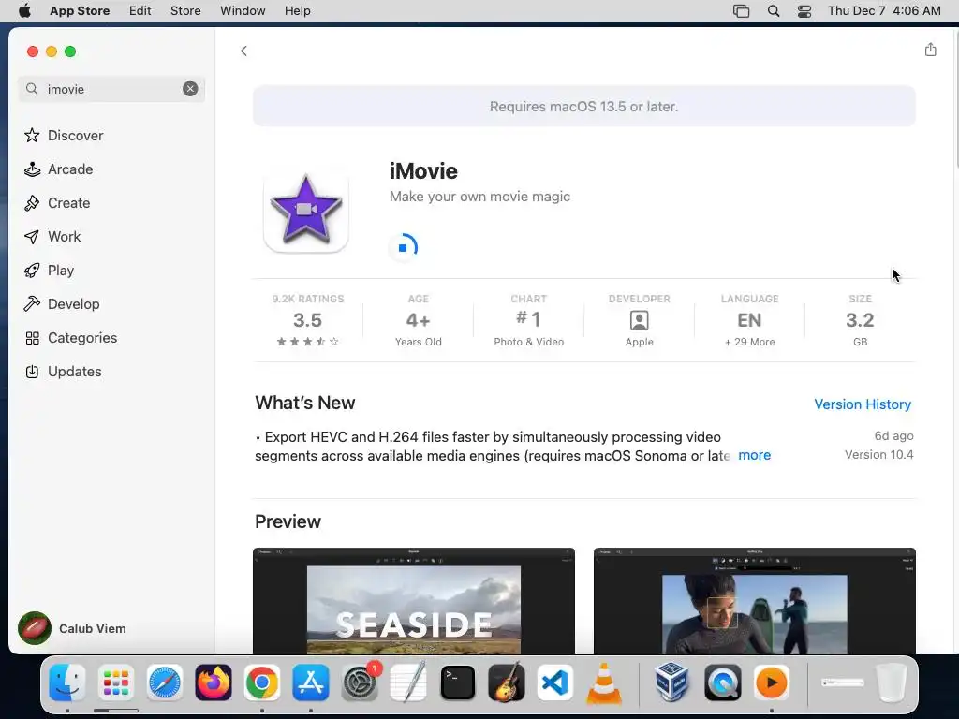Screen dimensions: 959x719
Task: Click the 3.2 GB size info
Action: coord(860,320)
